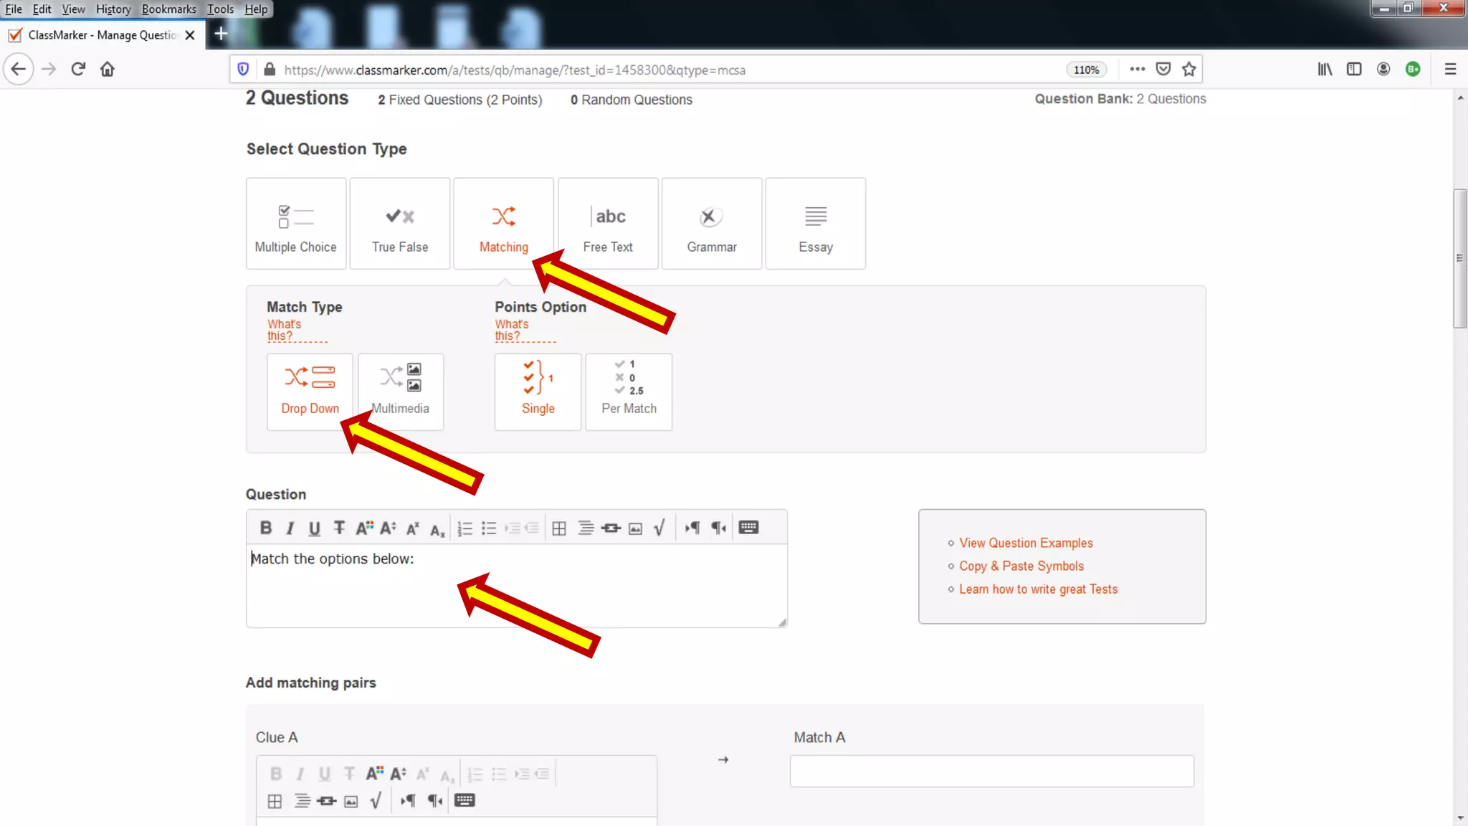The height and width of the screenshot is (826, 1468).
Task: Choose the True False question type
Action: 400,224
